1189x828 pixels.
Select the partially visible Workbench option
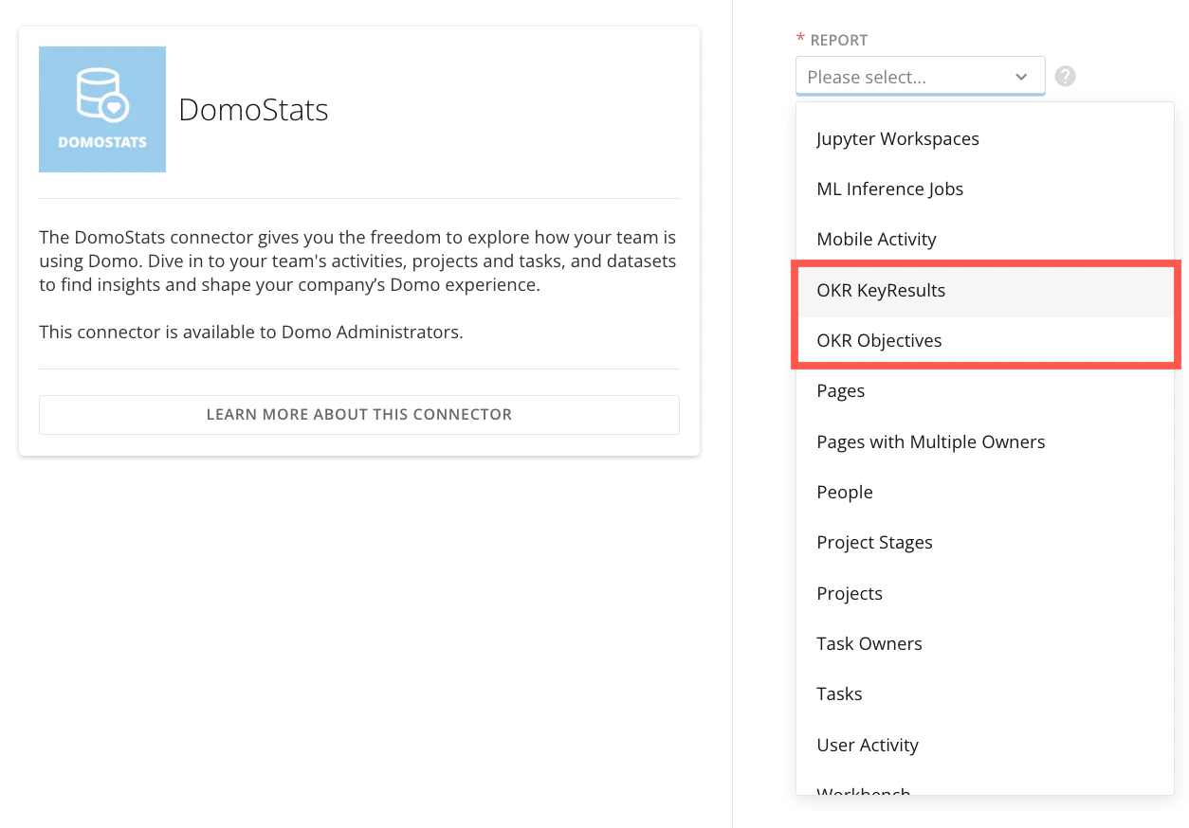tap(984, 787)
